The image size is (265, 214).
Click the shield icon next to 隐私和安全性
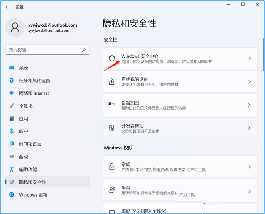coord(12,182)
